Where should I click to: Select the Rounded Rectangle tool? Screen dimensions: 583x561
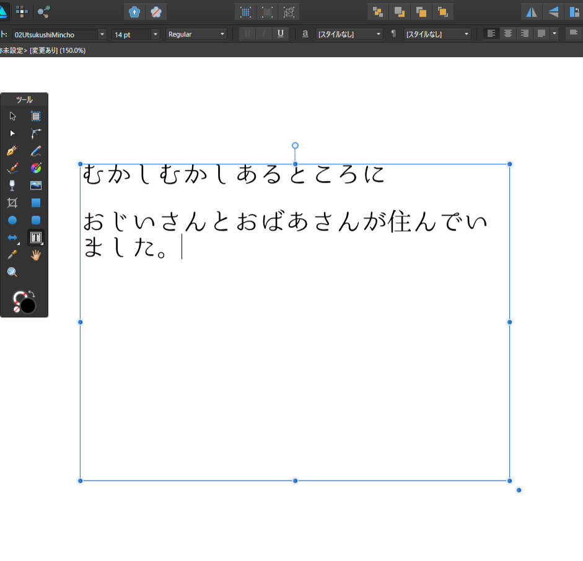click(x=36, y=220)
